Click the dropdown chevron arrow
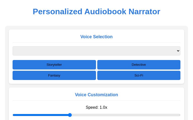The image size is (193, 120). 178,51
